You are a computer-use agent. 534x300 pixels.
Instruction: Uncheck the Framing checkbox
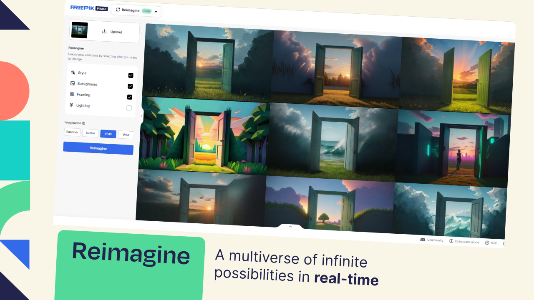pyautogui.click(x=130, y=97)
